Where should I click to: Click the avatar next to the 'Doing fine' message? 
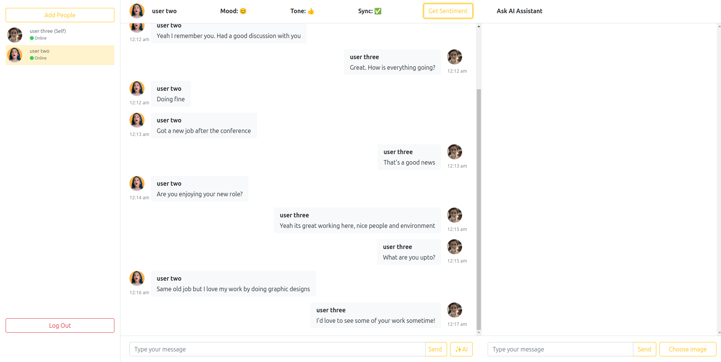[x=137, y=88]
